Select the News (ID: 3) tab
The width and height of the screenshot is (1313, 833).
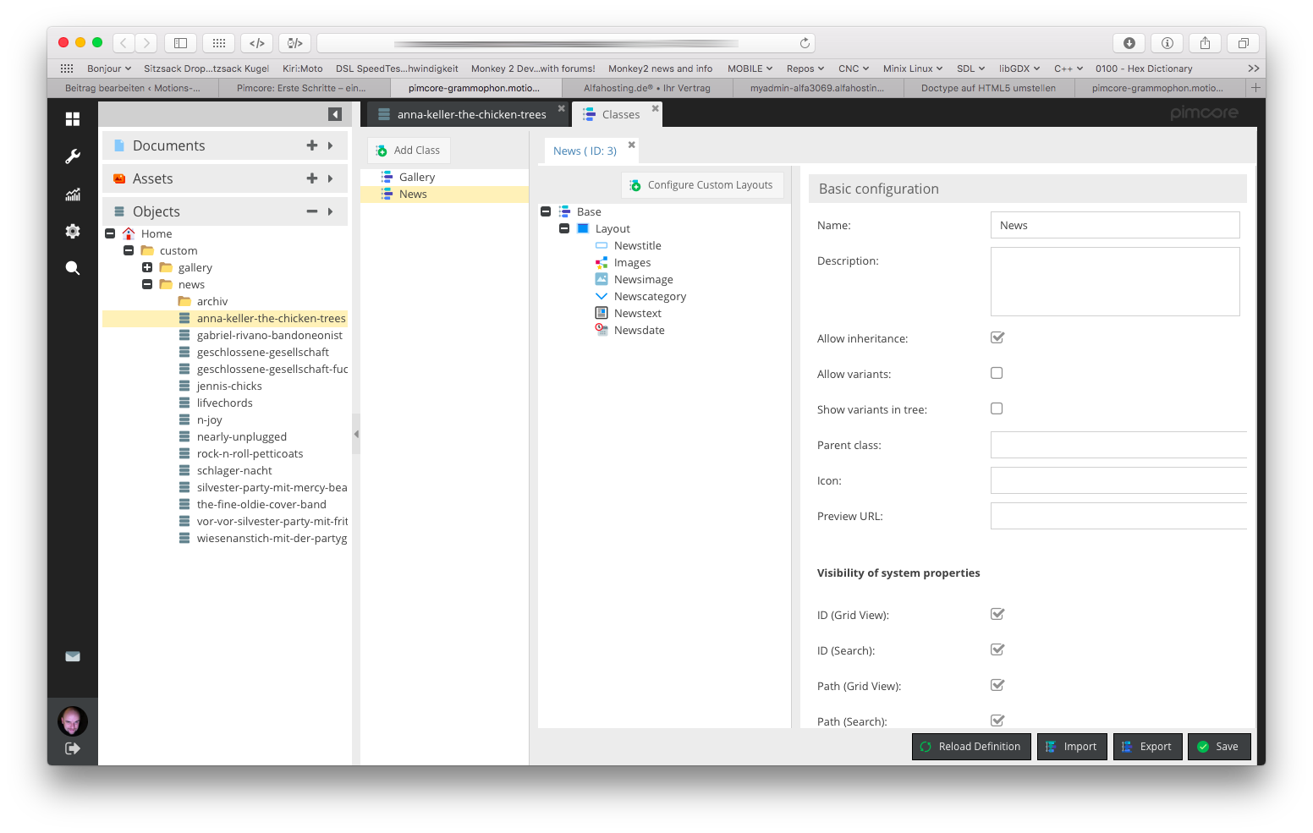[x=585, y=151]
